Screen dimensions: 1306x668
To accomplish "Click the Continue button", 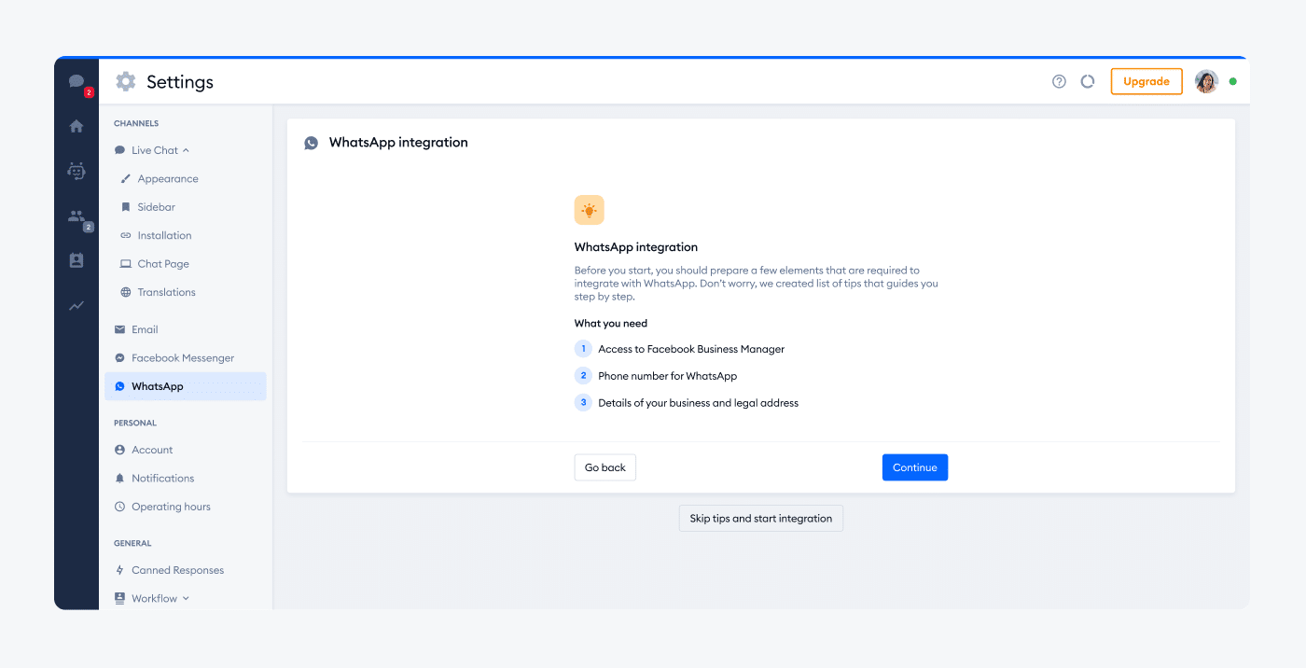I will 914,467.
